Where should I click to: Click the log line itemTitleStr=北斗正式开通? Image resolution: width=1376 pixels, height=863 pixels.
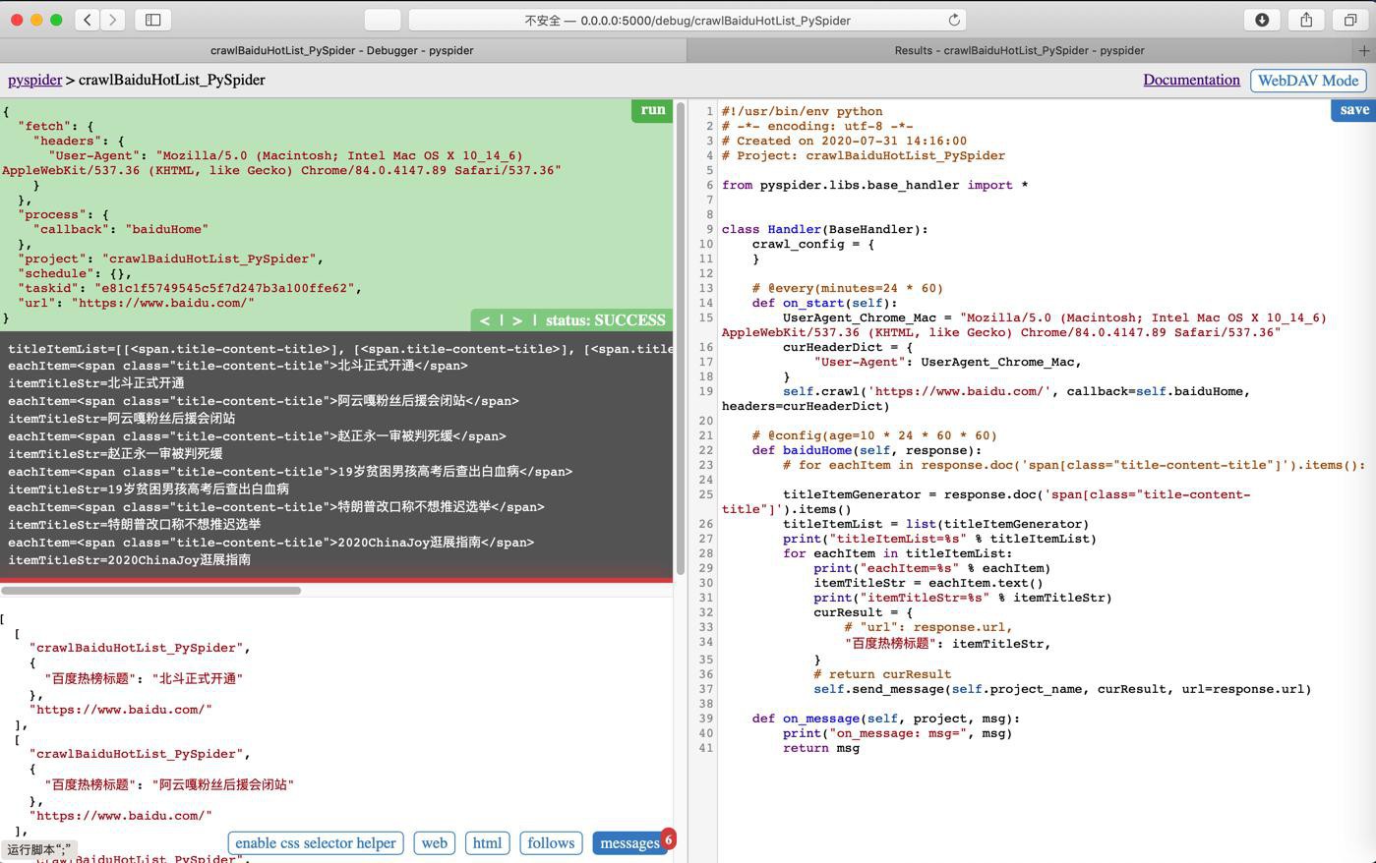(96, 383)
